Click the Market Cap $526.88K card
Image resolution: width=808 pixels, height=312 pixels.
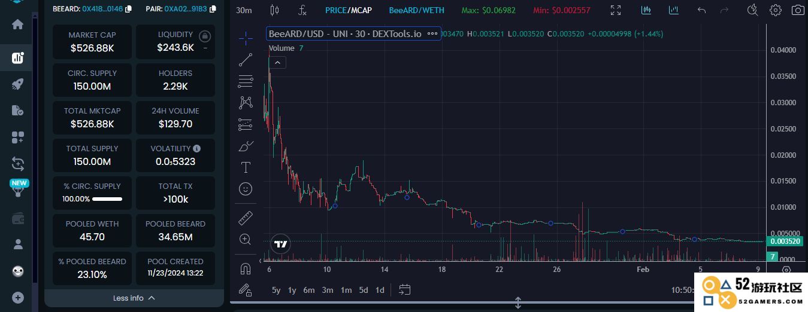[92, 42]
